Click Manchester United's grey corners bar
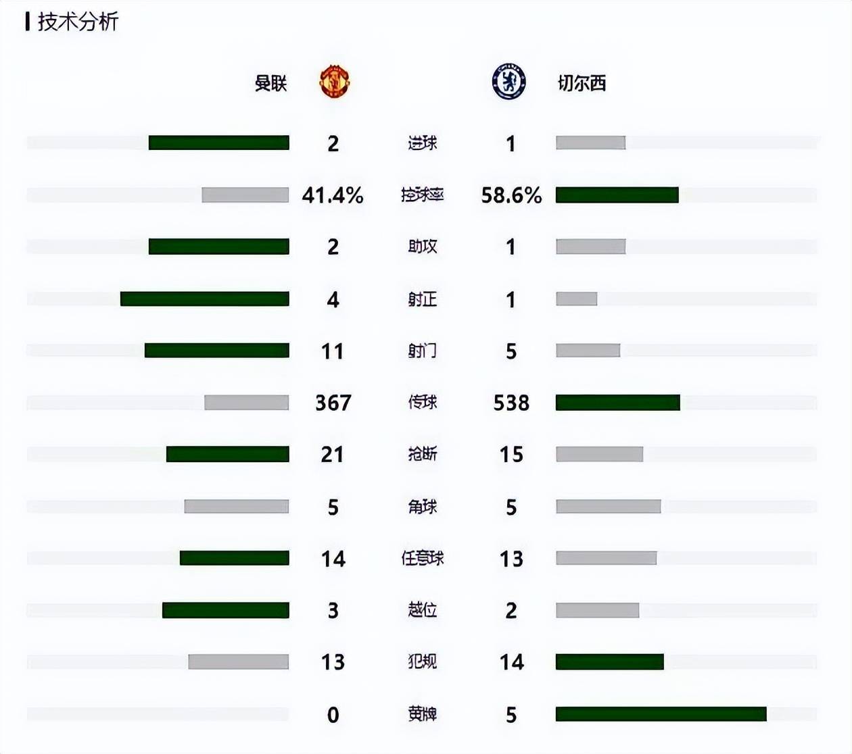This screenshot has width=852, height=754. (237, 506)
